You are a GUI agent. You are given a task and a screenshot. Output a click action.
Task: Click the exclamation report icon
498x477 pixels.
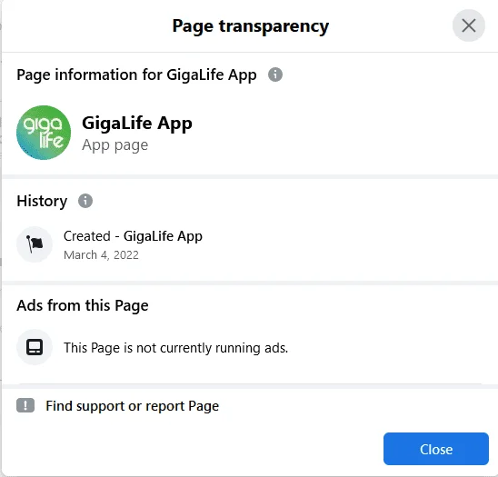[25, 405]
